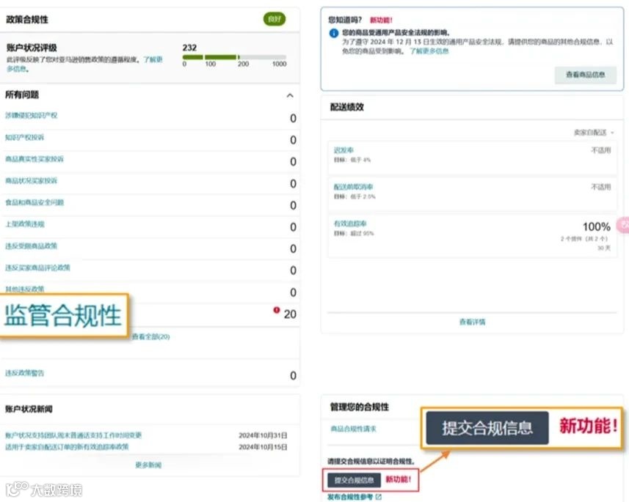
Task: Open the 涉嫌侵犯知识产权 issue link
Action: pyautogui.click(x=32, y=115)
